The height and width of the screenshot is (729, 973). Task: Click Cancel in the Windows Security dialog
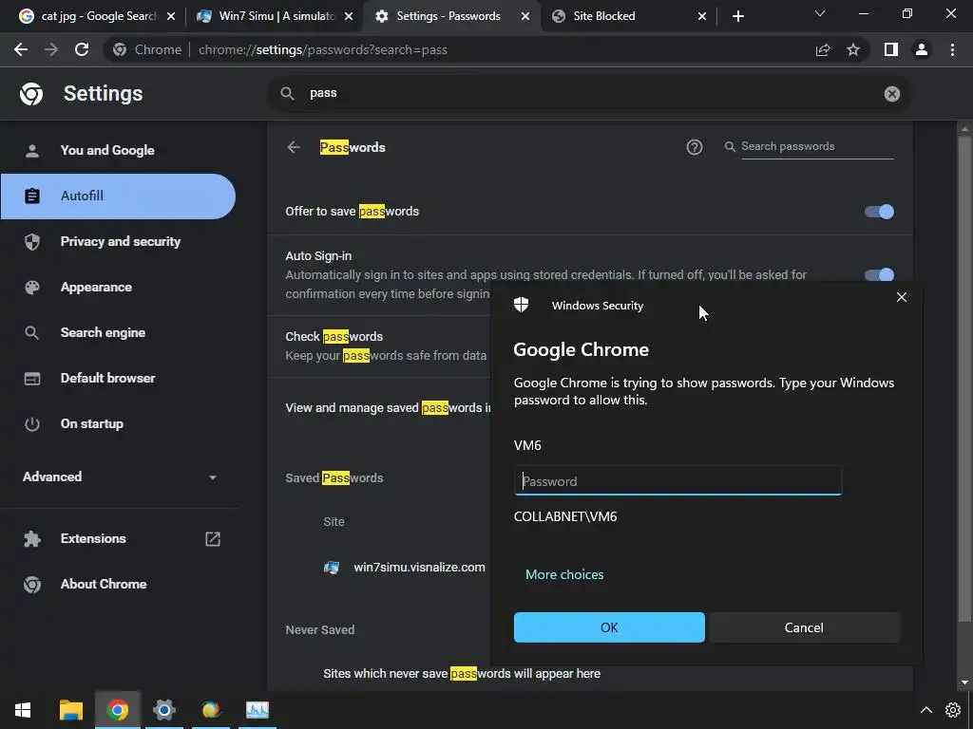point(804,627)
